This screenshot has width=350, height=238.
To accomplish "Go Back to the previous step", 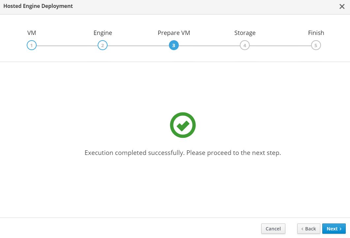I will point(308,229).
